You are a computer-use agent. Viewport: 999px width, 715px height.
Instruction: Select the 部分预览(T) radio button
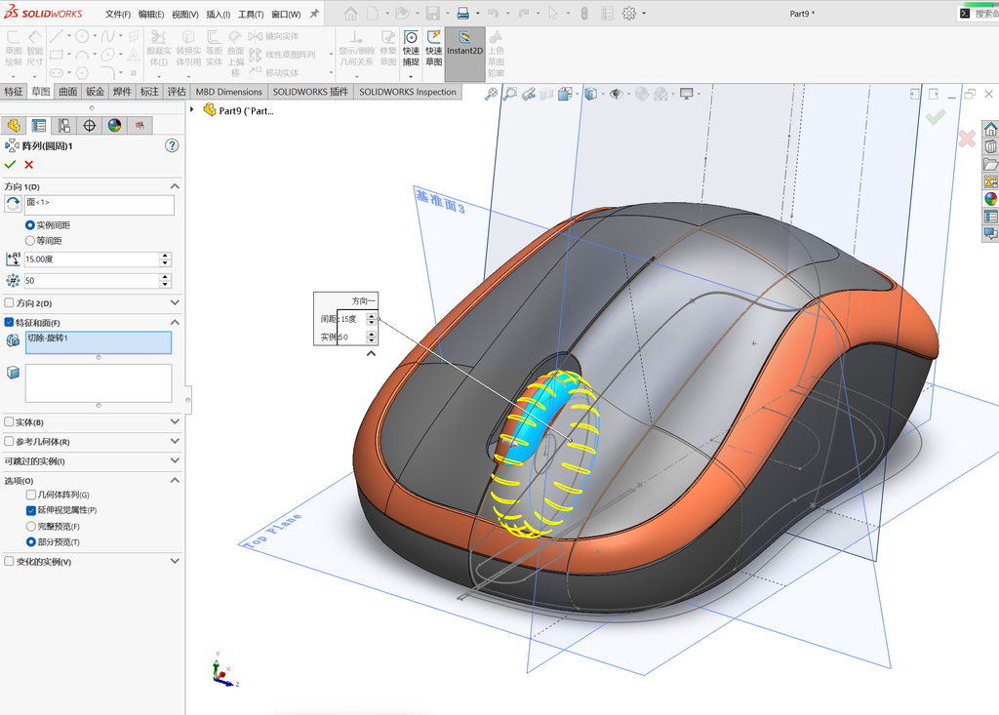30,541
